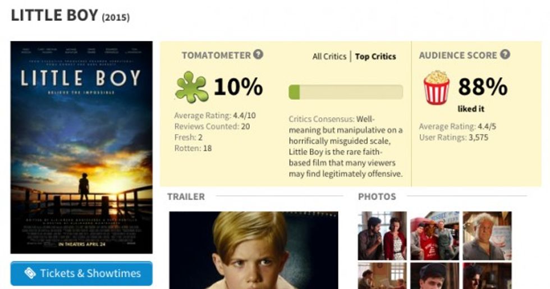Screen dimensions: 550x289
Task: Click the 10% Tomatometer score
Action: click(238, 87)
